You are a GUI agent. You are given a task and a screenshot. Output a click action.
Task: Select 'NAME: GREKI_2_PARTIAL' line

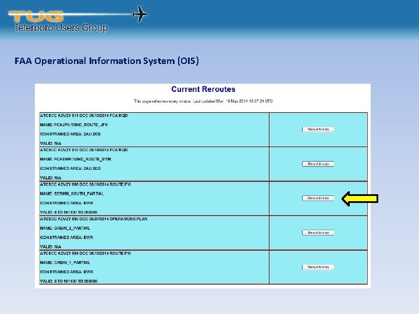click(x=65, y=228)
